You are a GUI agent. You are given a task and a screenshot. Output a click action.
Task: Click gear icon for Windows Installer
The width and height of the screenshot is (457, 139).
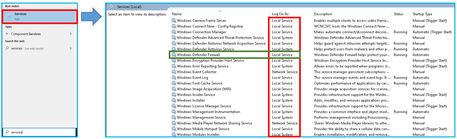tap(174, 100)
